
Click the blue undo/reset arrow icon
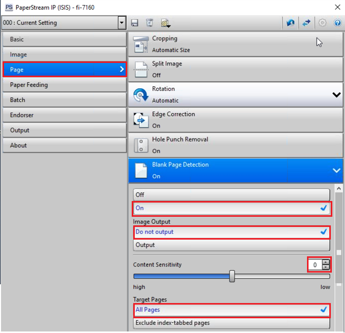tap(290, 23)
